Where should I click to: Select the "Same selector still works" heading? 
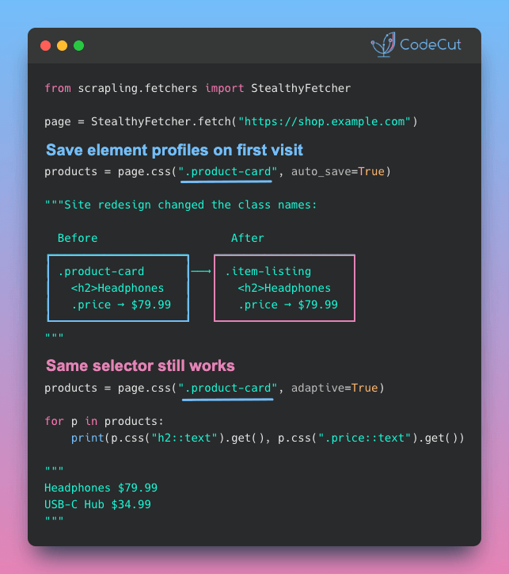tap(140, 365)
